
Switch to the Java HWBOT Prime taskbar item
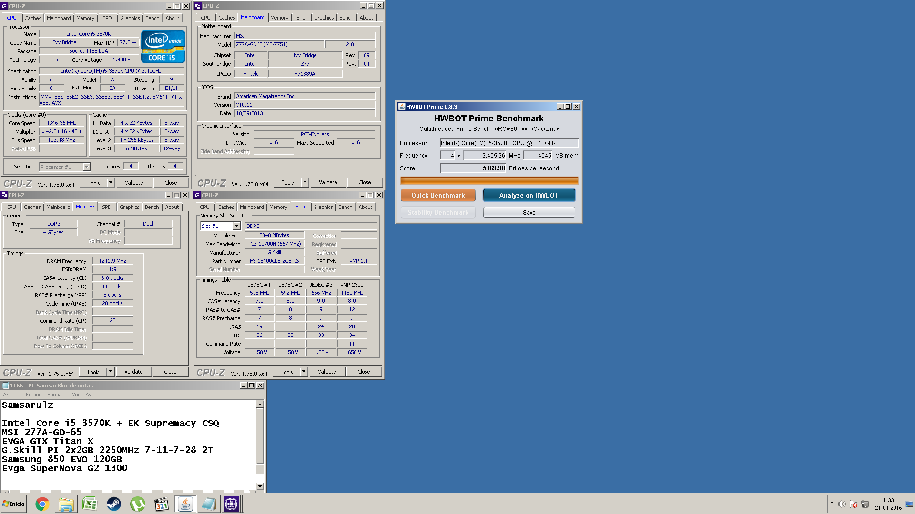point(185,504)
